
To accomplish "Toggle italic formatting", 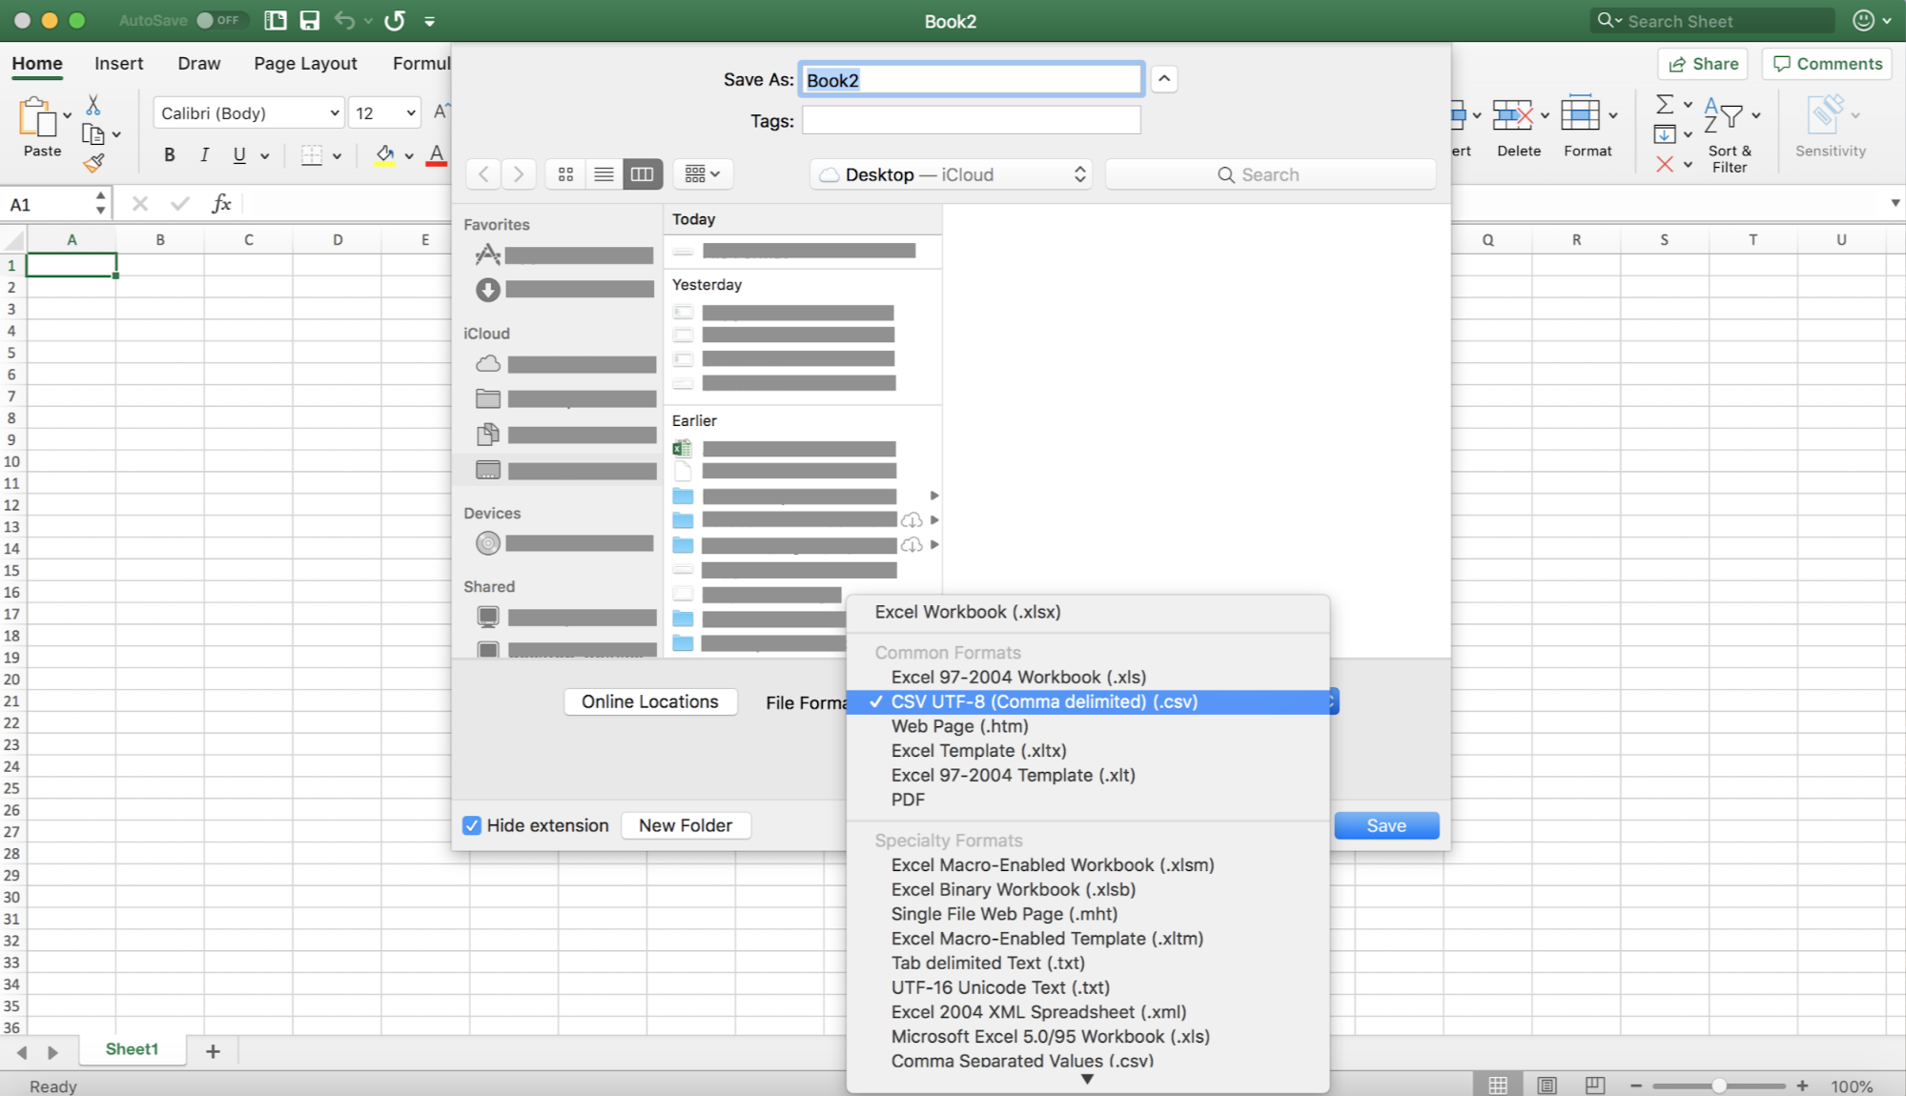I will click(204, 155).
